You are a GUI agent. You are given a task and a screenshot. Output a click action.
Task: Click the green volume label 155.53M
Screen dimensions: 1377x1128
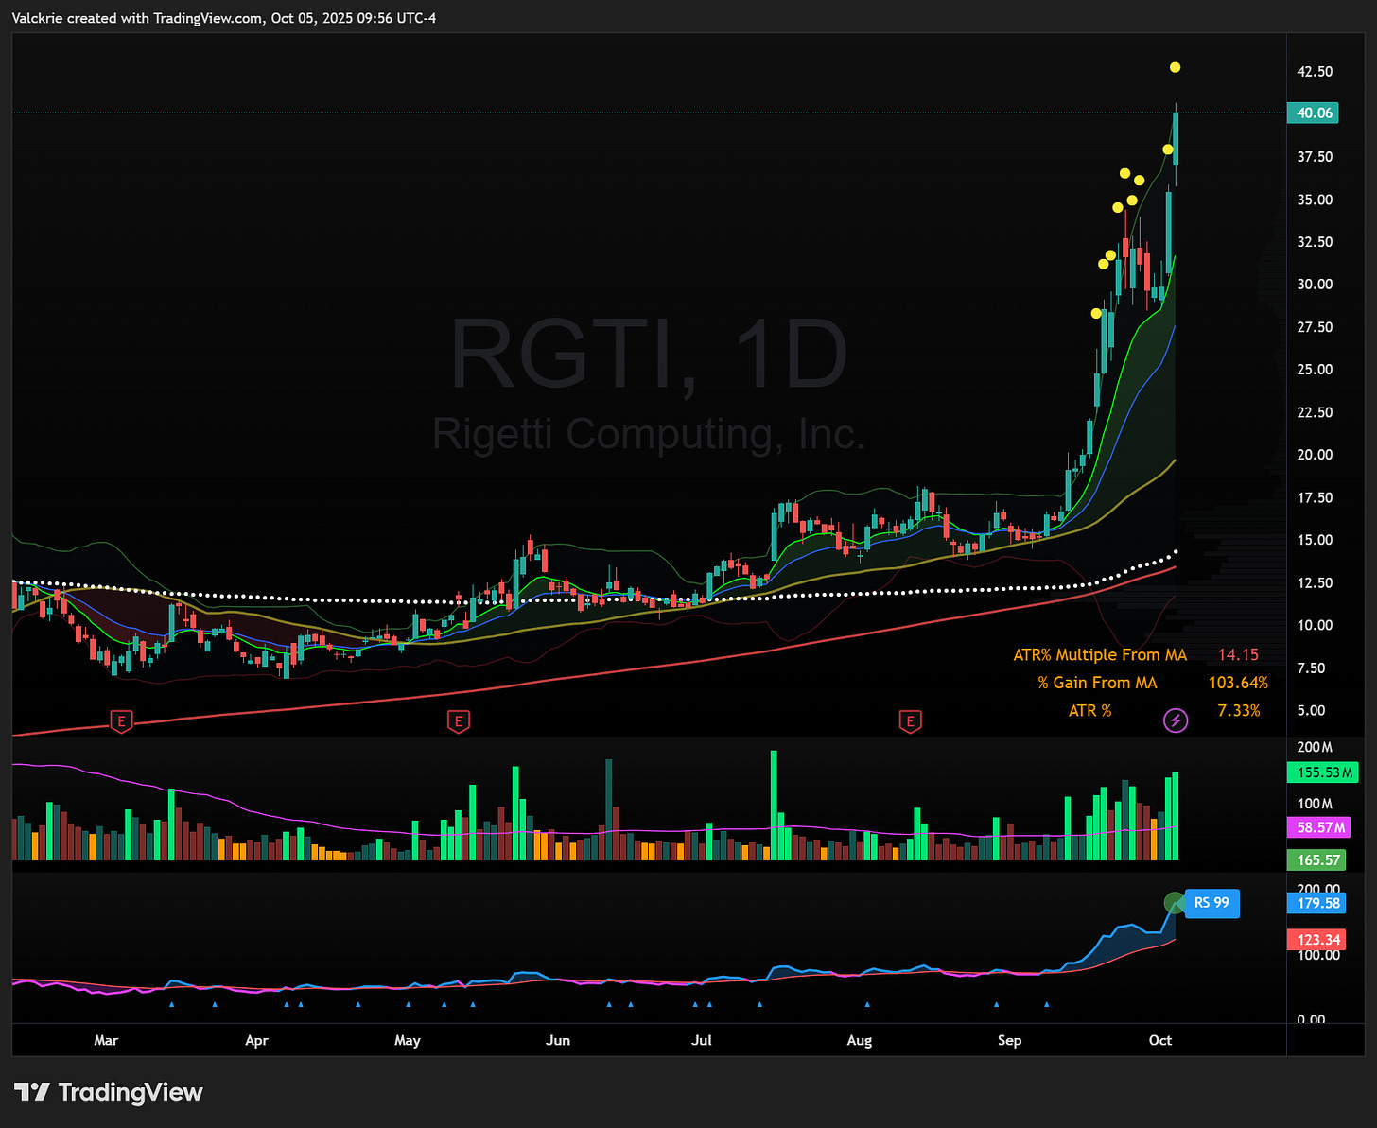(x=1322, y=772)
